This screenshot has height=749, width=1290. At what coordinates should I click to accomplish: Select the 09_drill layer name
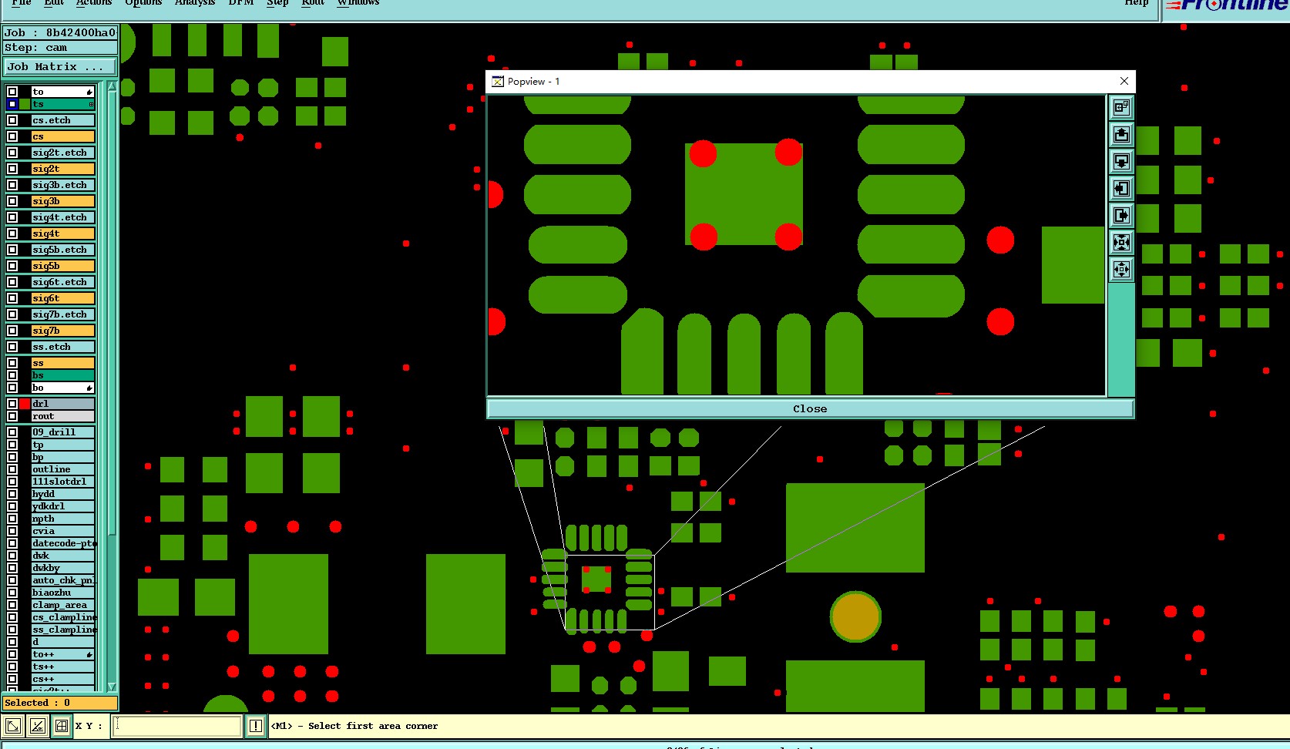tap(62, 432)
